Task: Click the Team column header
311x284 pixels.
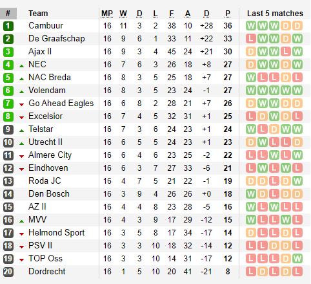Action: (x=38, y=14)
